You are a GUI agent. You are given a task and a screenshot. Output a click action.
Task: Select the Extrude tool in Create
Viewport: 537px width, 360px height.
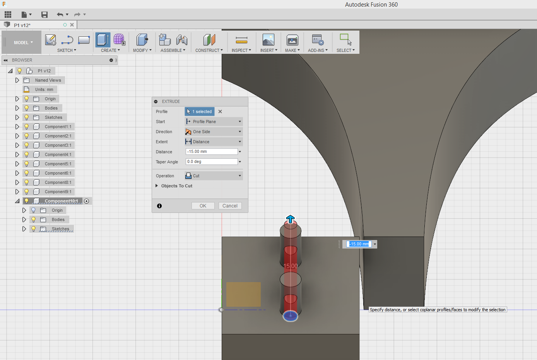[x=103, y=39]
